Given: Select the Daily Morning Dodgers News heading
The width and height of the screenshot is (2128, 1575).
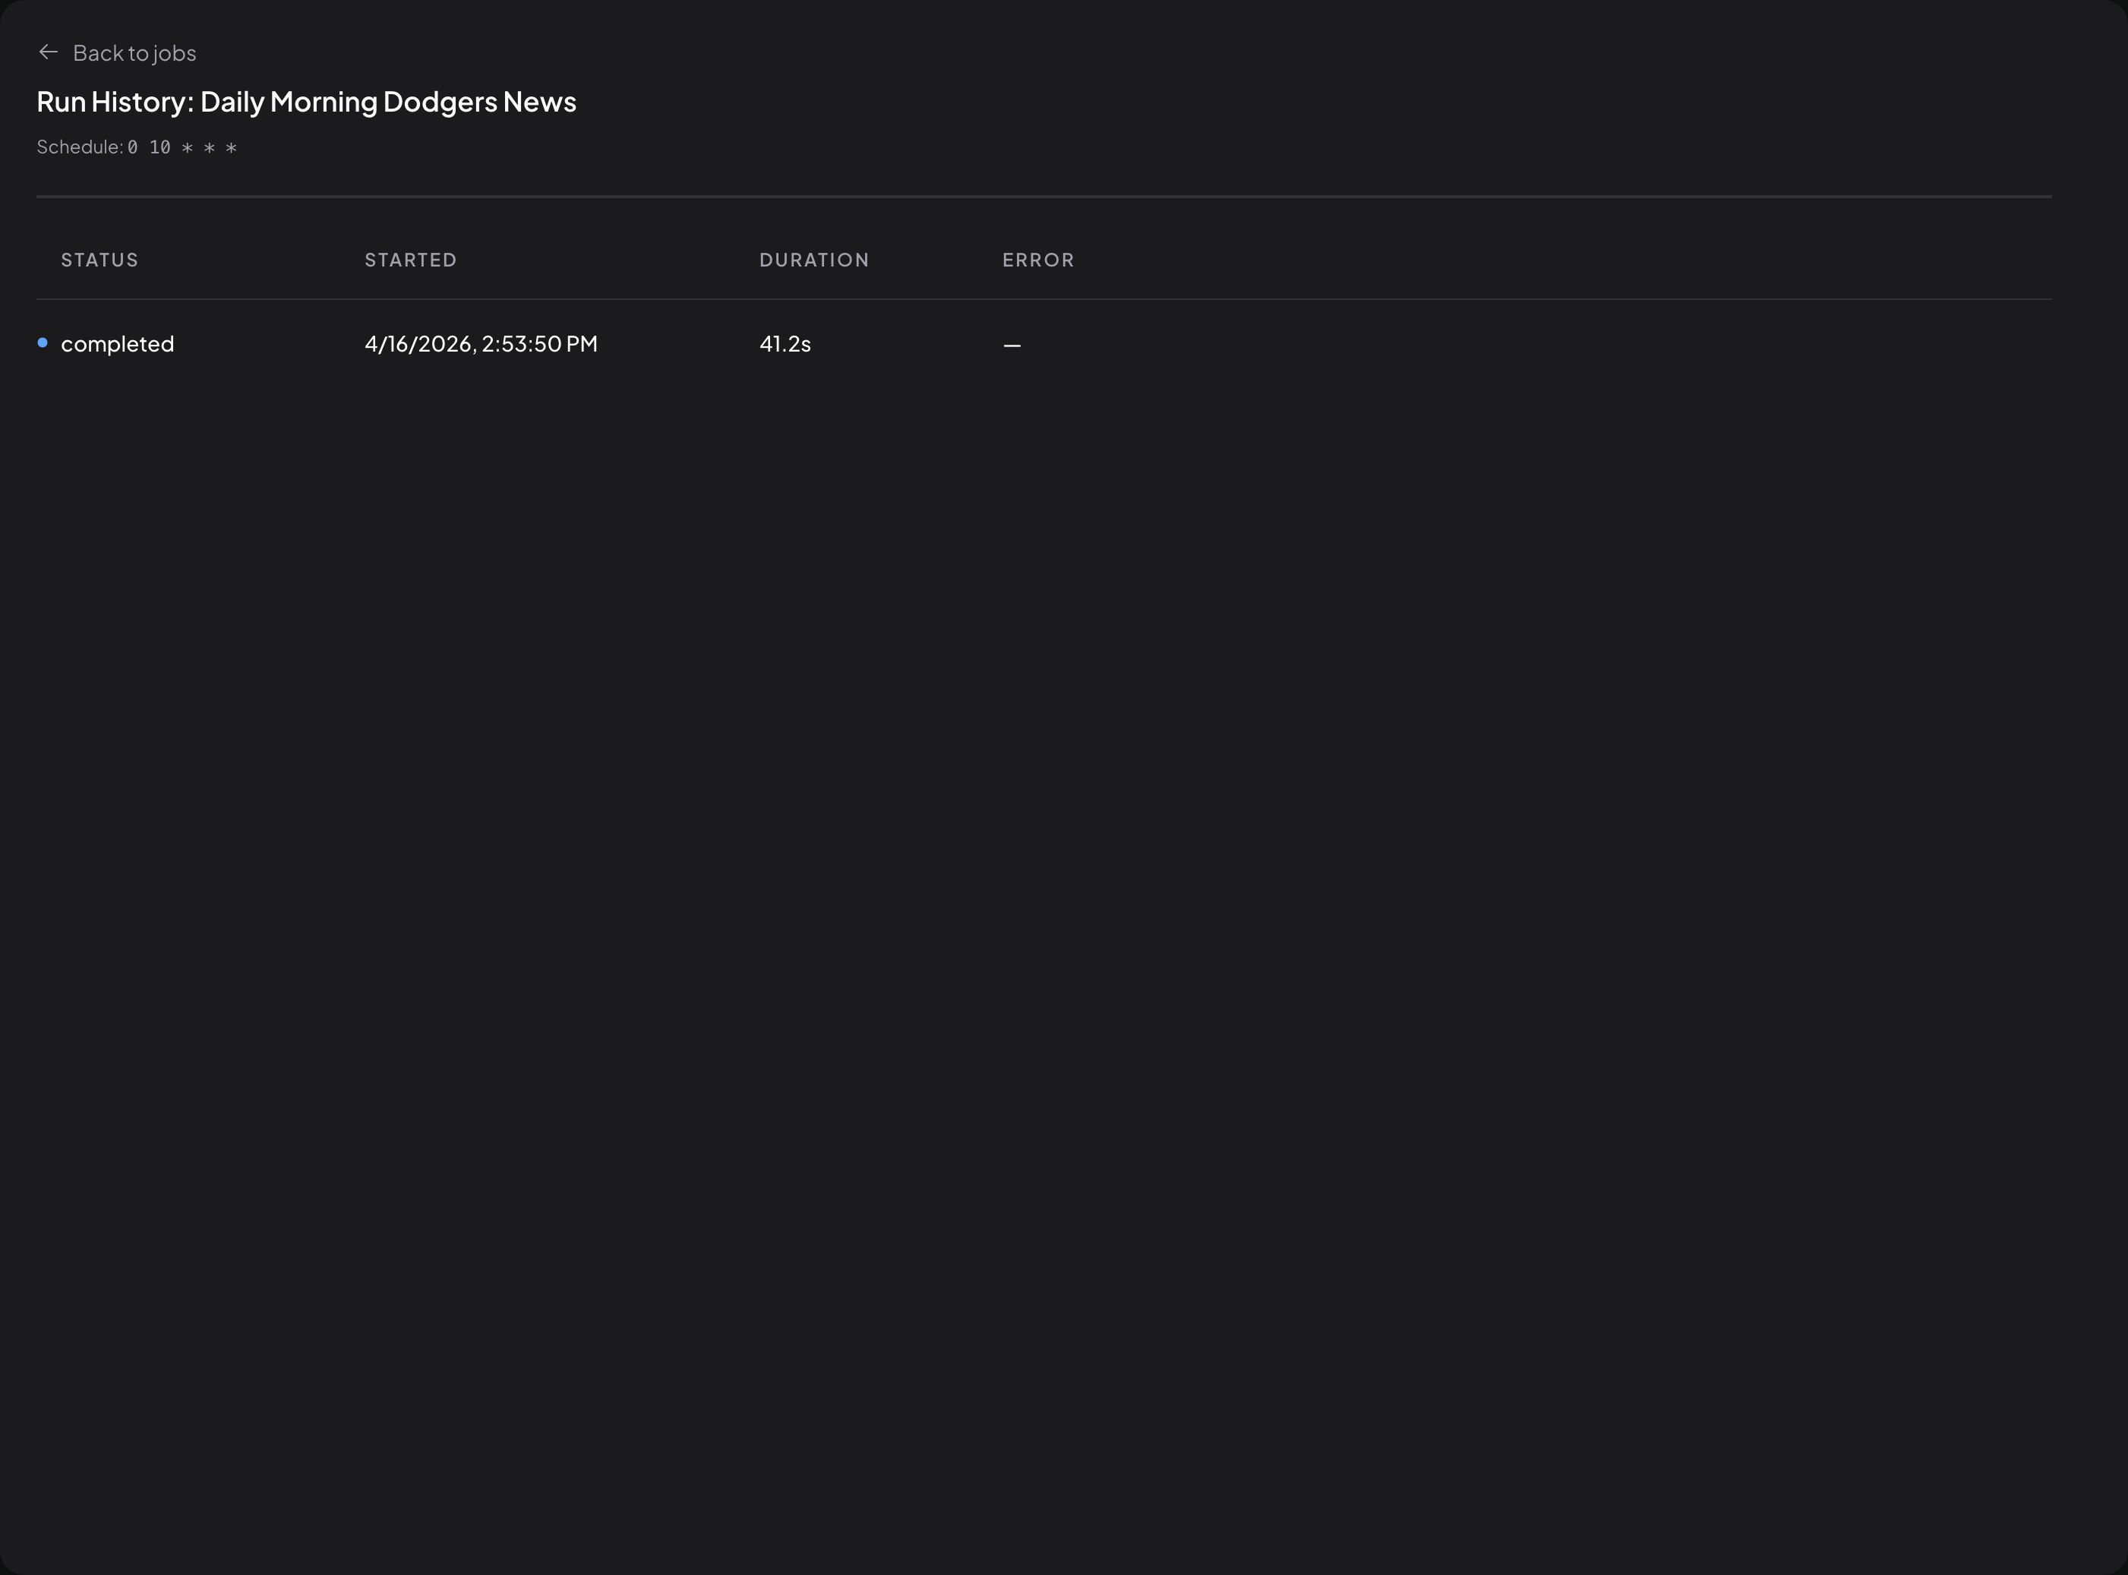Looking at the screenshot, I should pyautogui.click(x=387, y=101).
